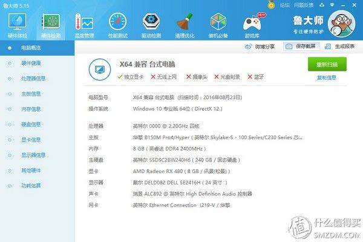Open 温度管理 thermometer icon
Viewport: 363px width, 242px height.
(x=84, y=22)
